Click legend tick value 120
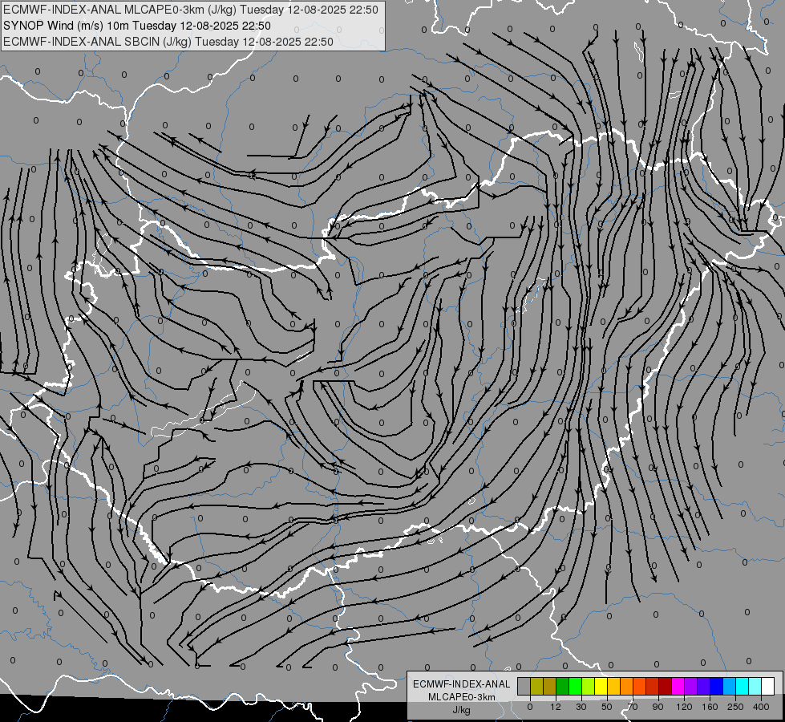Image resolution: width=785 pixels, height=722 pixels. 684,707
